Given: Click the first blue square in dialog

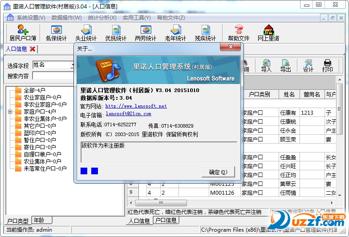Looking at the screenshot, I should [84, 171].
